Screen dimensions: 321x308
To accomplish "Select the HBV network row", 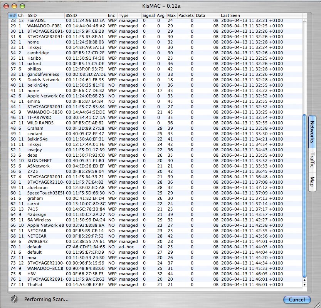I will click(155, 274).
